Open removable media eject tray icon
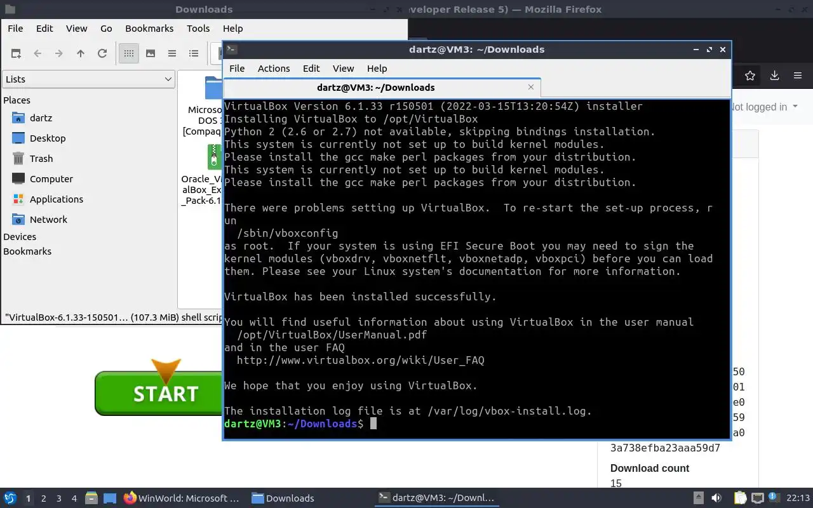This screenshot has height=508, width=813. tap(698, 498)
